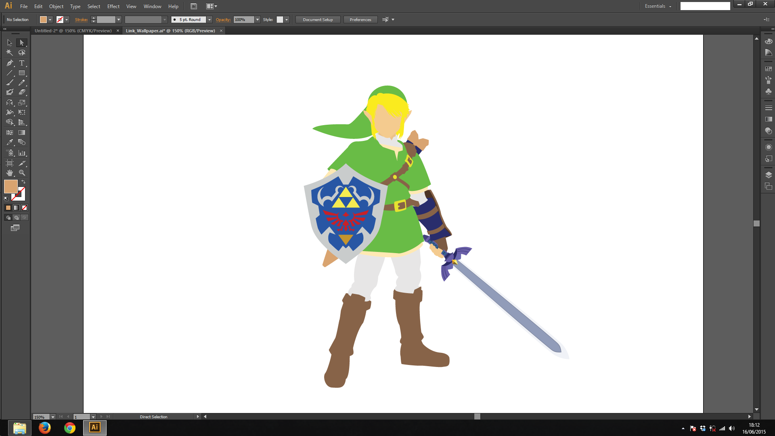Switch to the Link_Wallpaper.ai tab
This screenshot has height=436, width=775.
click(x=170, y=31)
